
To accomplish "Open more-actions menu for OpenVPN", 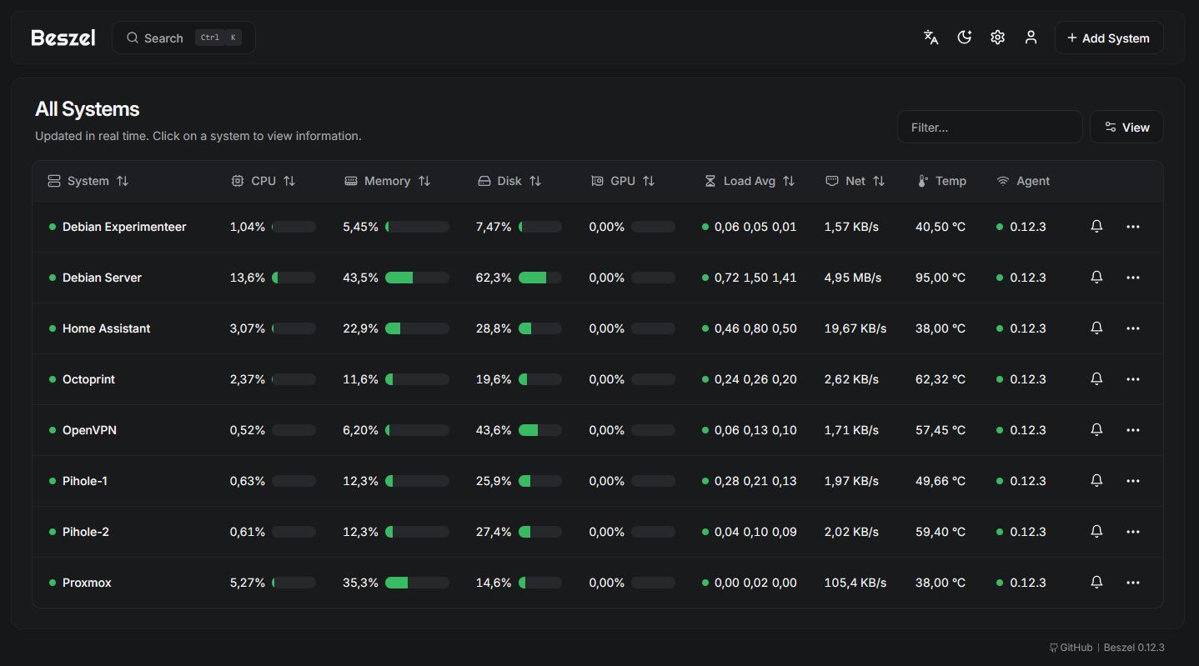I will 1132,430.
